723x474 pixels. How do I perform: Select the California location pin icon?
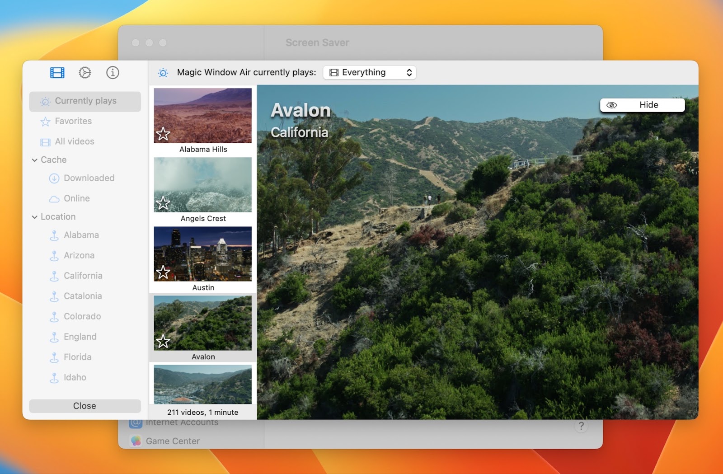(54, 276)
